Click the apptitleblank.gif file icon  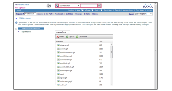pyautogui.click(x=58, y=59)
